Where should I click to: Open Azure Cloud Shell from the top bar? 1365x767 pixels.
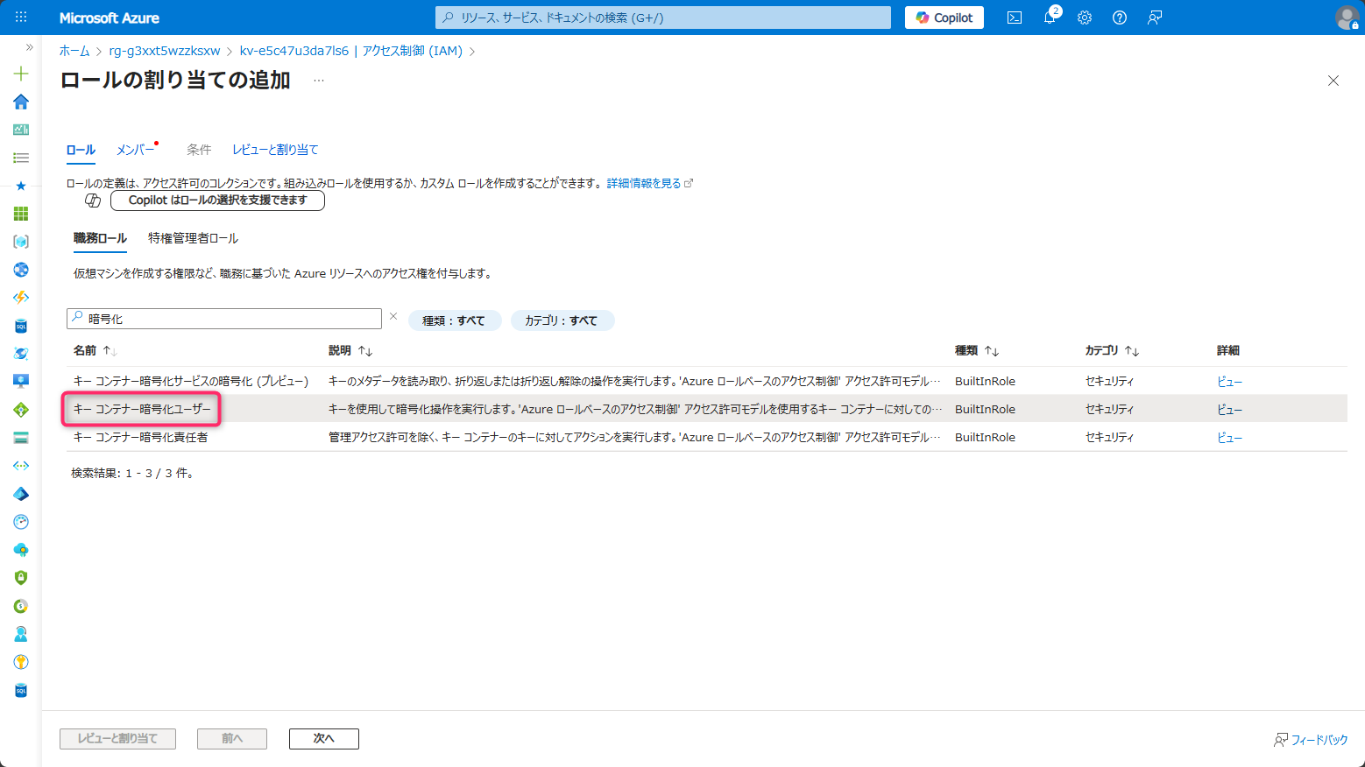tap(1014, 17)
